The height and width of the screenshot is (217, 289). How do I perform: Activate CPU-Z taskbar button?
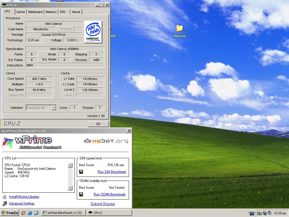click(x=109, y=213)
